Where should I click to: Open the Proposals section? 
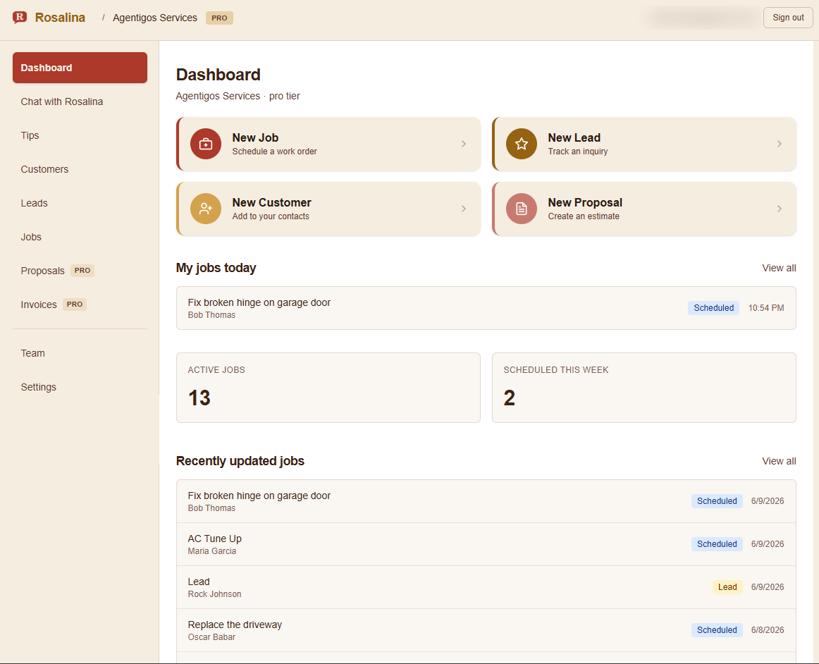coord(80,271)
